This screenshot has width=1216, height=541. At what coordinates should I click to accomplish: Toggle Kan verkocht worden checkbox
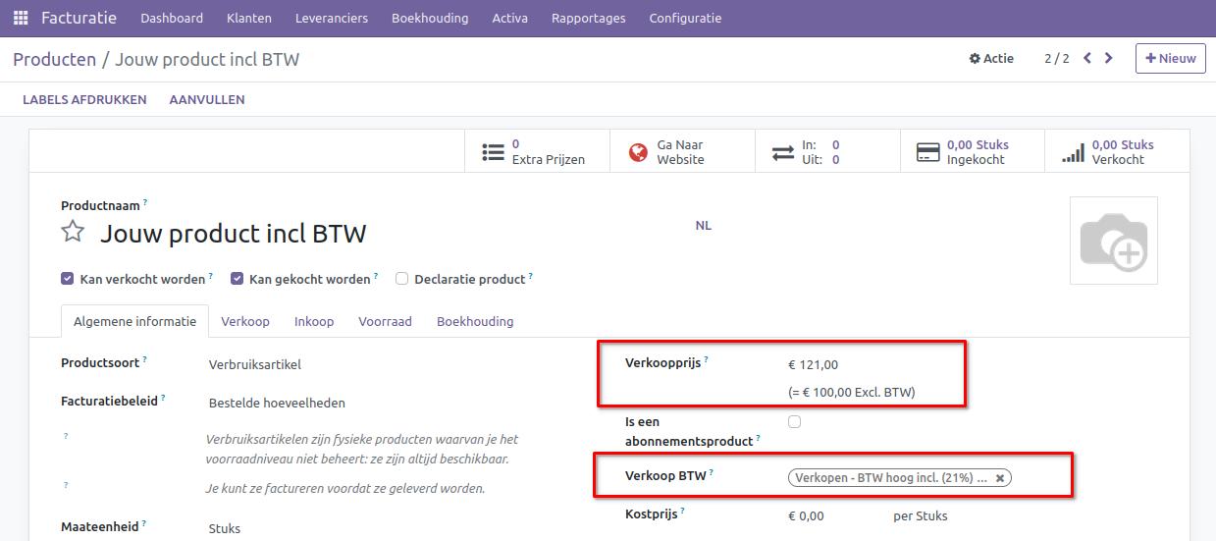point(68,279)
